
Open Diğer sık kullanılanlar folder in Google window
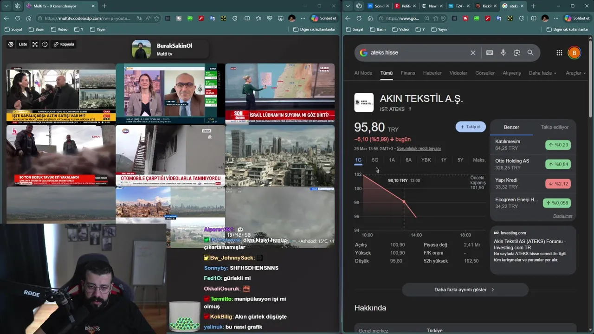pyautogui.click(x=567, y=29)
